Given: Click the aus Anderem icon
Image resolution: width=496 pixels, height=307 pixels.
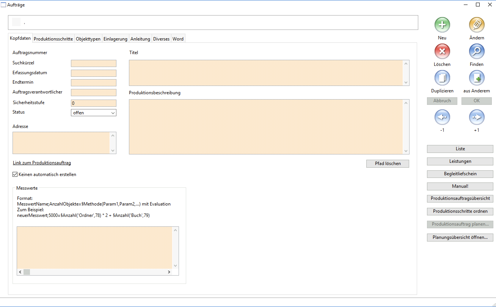Looking at the screenshot, I should [x=477, y=78].
